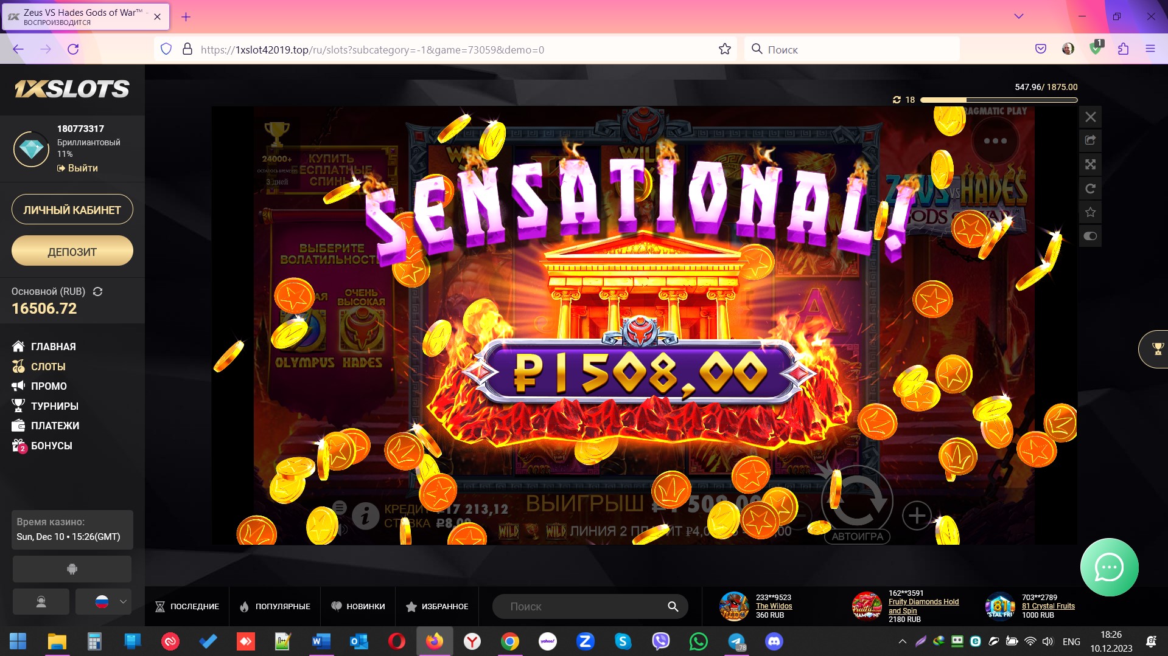
Task: Go back to previous page
Action: [18, 49]
